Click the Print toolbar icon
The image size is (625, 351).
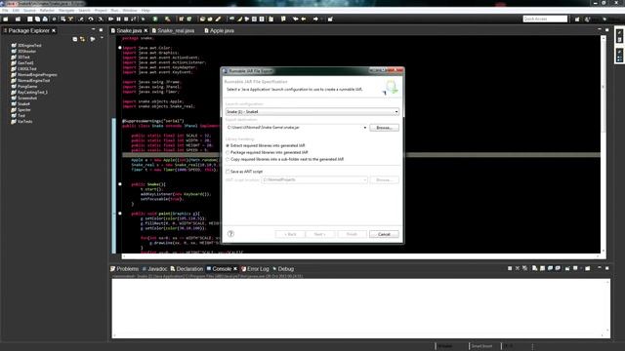tap(45, 19)
